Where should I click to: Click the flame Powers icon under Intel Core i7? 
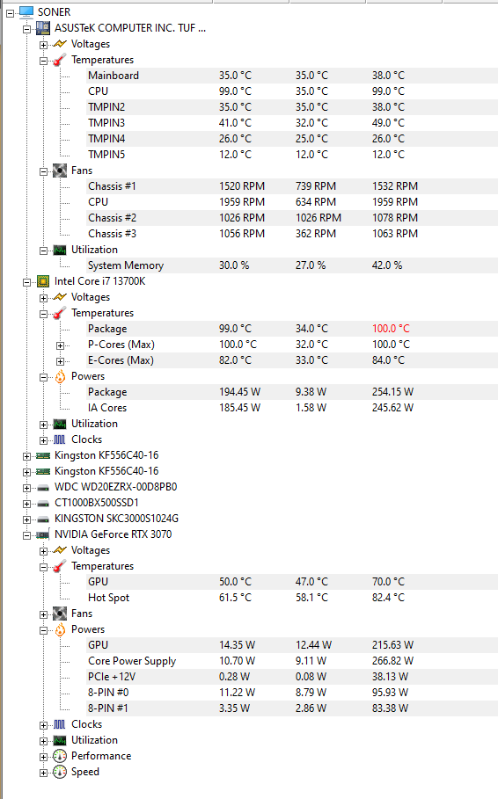60,376
